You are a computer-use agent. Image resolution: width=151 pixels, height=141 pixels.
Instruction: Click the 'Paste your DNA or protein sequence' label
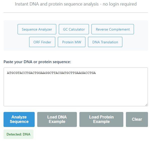37,62
